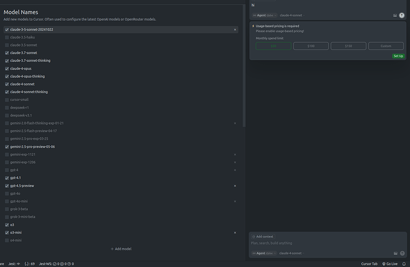The image size is (410, 267).
Task: Toggle claude-3.7-sonnet-thinking checkbox
Action: tap(7, 61)
